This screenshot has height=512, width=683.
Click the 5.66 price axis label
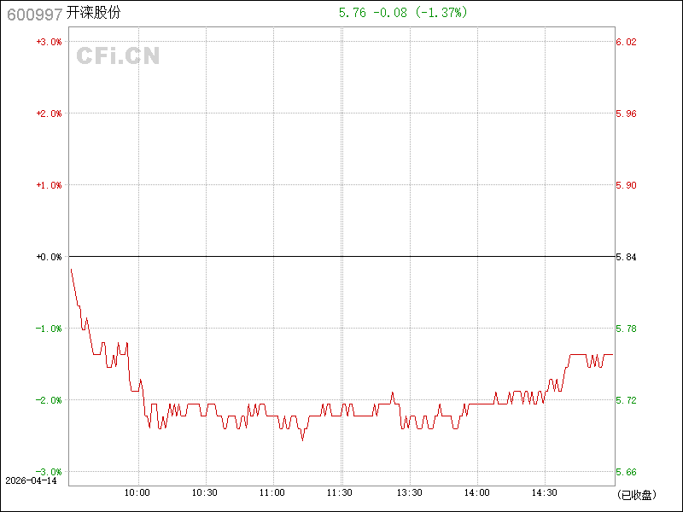point(627,472)
